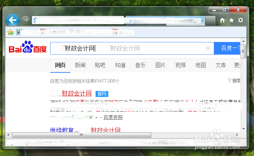The width and height of the screenshot is (254, 156).
Task: Click the horizontal scrollbar left arrow
Action: [8, 135]
